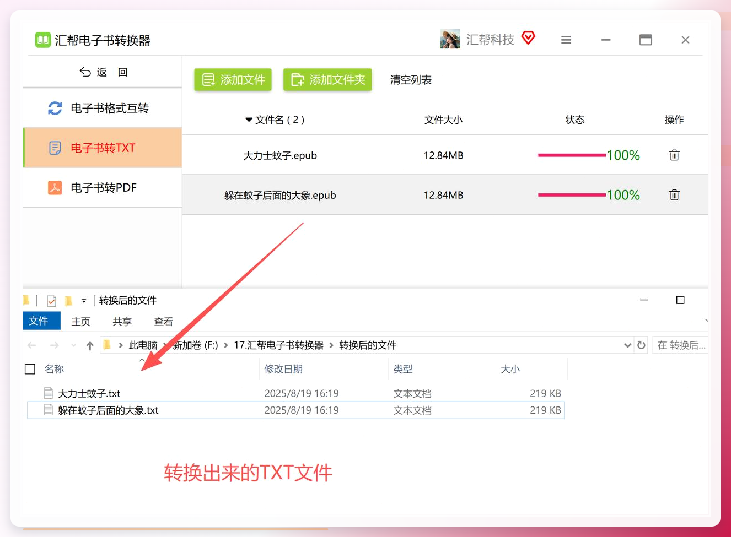Click the Explorer properties checkmark quick-access icon
Screen dimensions: 731x537
tap(52, 301)
